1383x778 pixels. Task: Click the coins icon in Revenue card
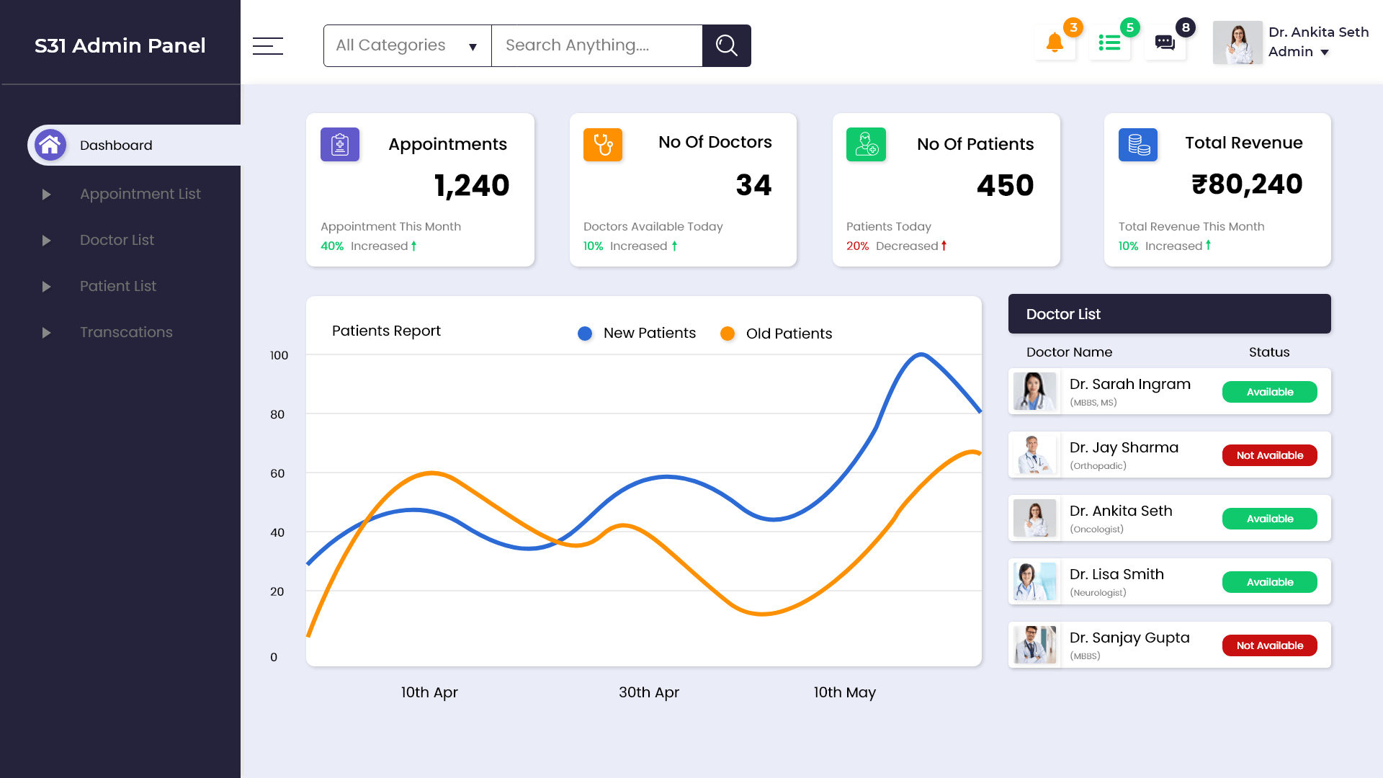pos(1138,145)
